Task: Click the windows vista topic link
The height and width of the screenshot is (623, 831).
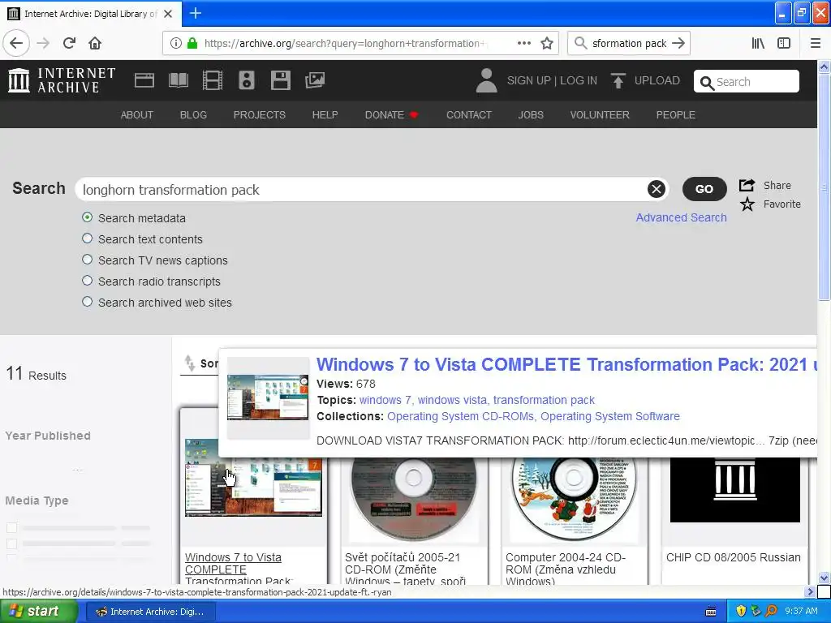Action: click(452, 400)
